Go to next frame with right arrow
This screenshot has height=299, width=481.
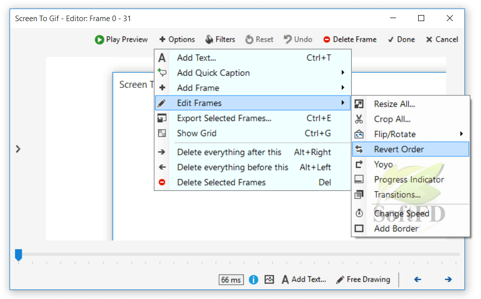[448, 279]
